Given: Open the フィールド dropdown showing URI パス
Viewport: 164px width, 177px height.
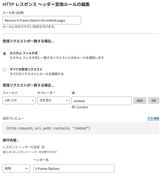Looking at the screenshot, I should pos(19,101).
